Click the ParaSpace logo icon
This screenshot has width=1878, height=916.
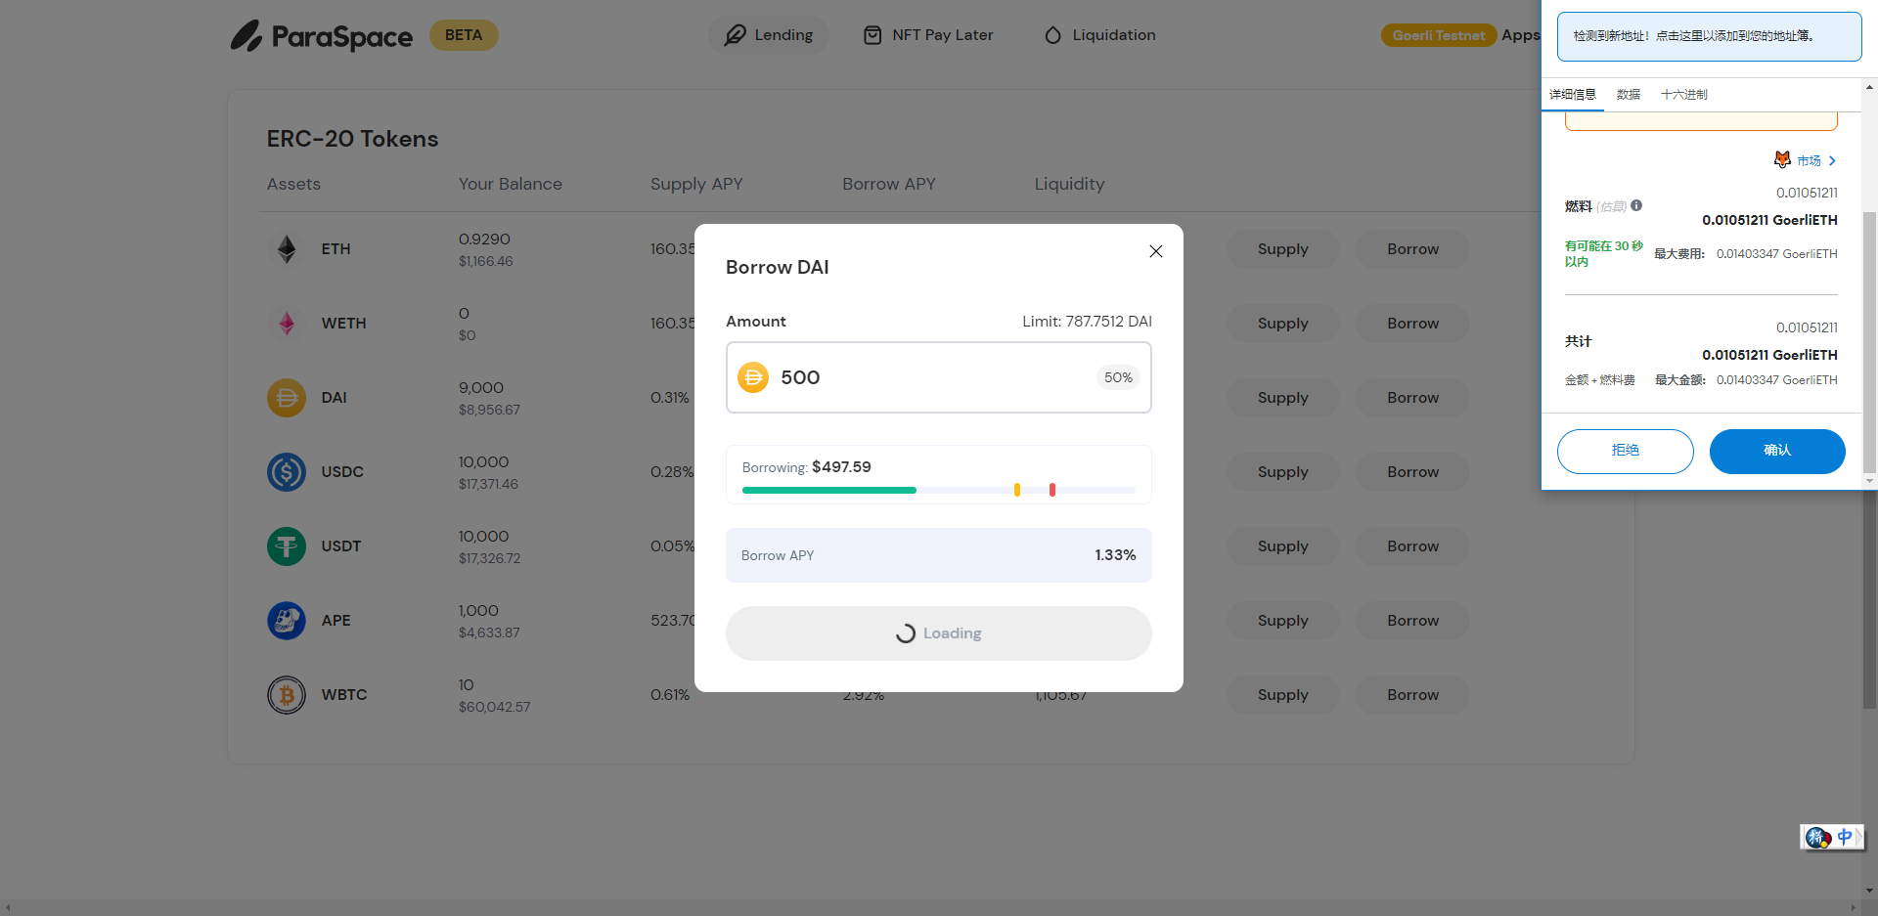click(246, 36)
